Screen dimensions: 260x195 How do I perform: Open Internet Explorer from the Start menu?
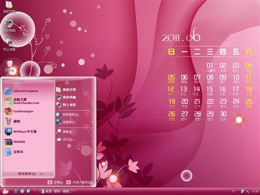28,91
